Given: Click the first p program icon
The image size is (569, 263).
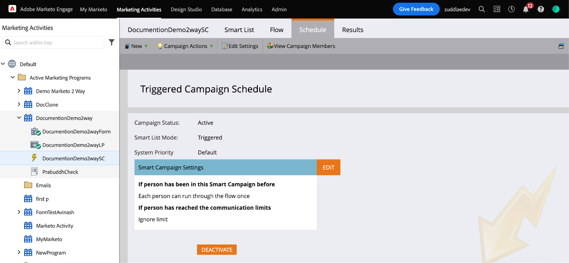Looking at the screenshot, I should [28, 199].
